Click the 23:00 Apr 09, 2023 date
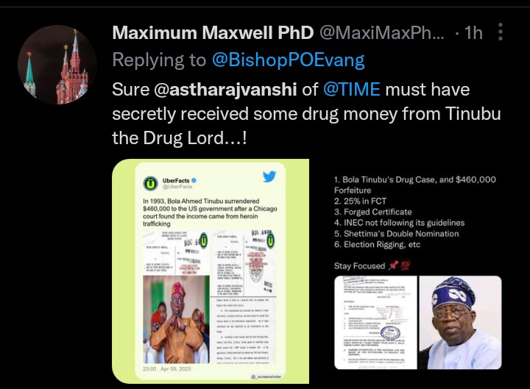The height and width of the screenshot is (389, 530). 167,368
